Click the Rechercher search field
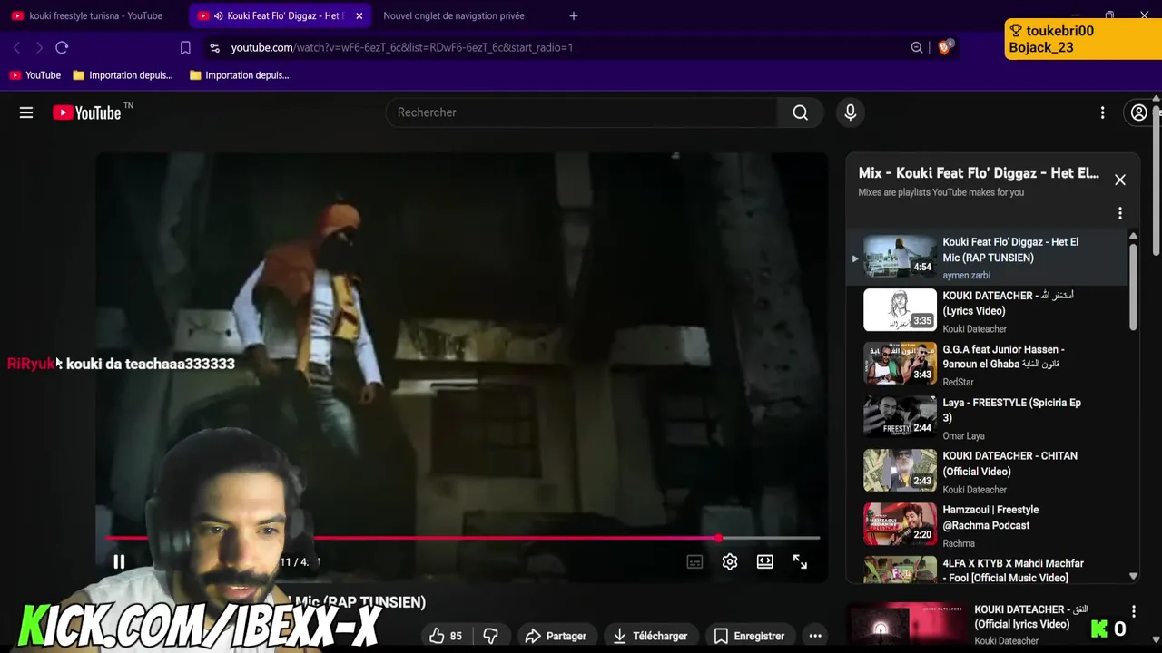Screen dimensions: 1162x653 582,112
